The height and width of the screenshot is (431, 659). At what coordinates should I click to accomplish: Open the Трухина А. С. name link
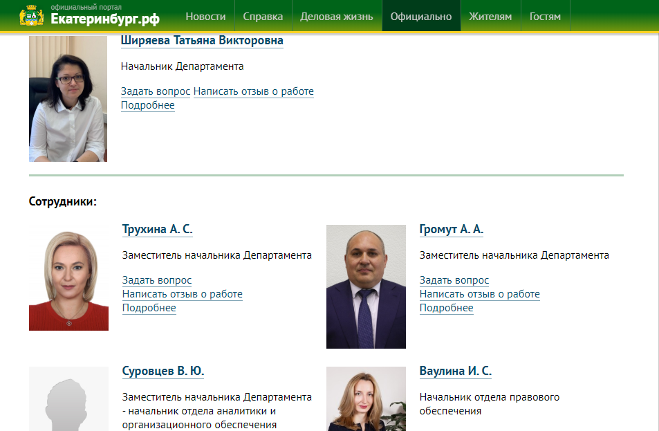click(x=157, y=230)
